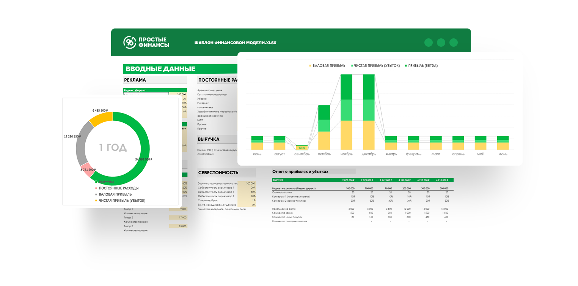Image resolution: width=578 pixels, height=286 pixels.
Task: Click the grey gross profit donut segment
Action: (x=83, y=143)
